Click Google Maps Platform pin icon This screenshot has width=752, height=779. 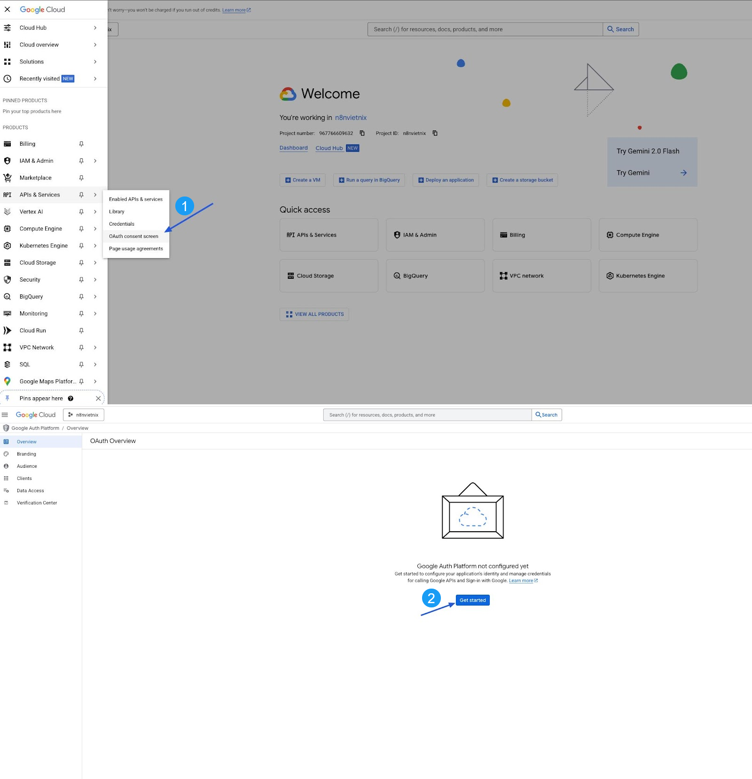click(8, 381)
